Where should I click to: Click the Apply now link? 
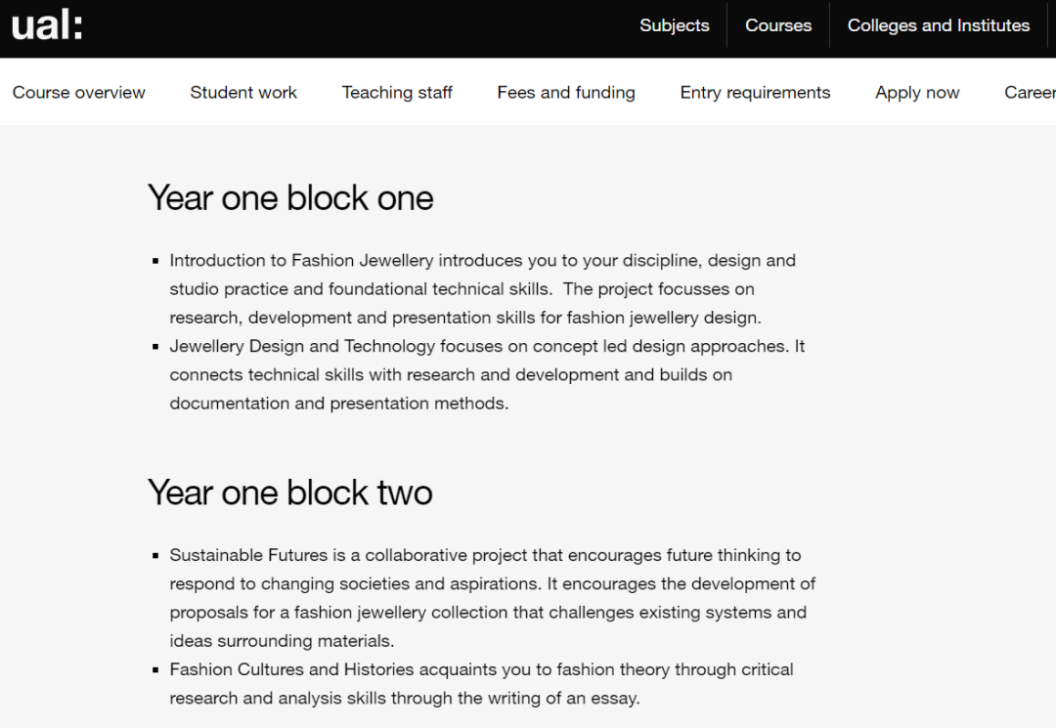tap(917, 92)
